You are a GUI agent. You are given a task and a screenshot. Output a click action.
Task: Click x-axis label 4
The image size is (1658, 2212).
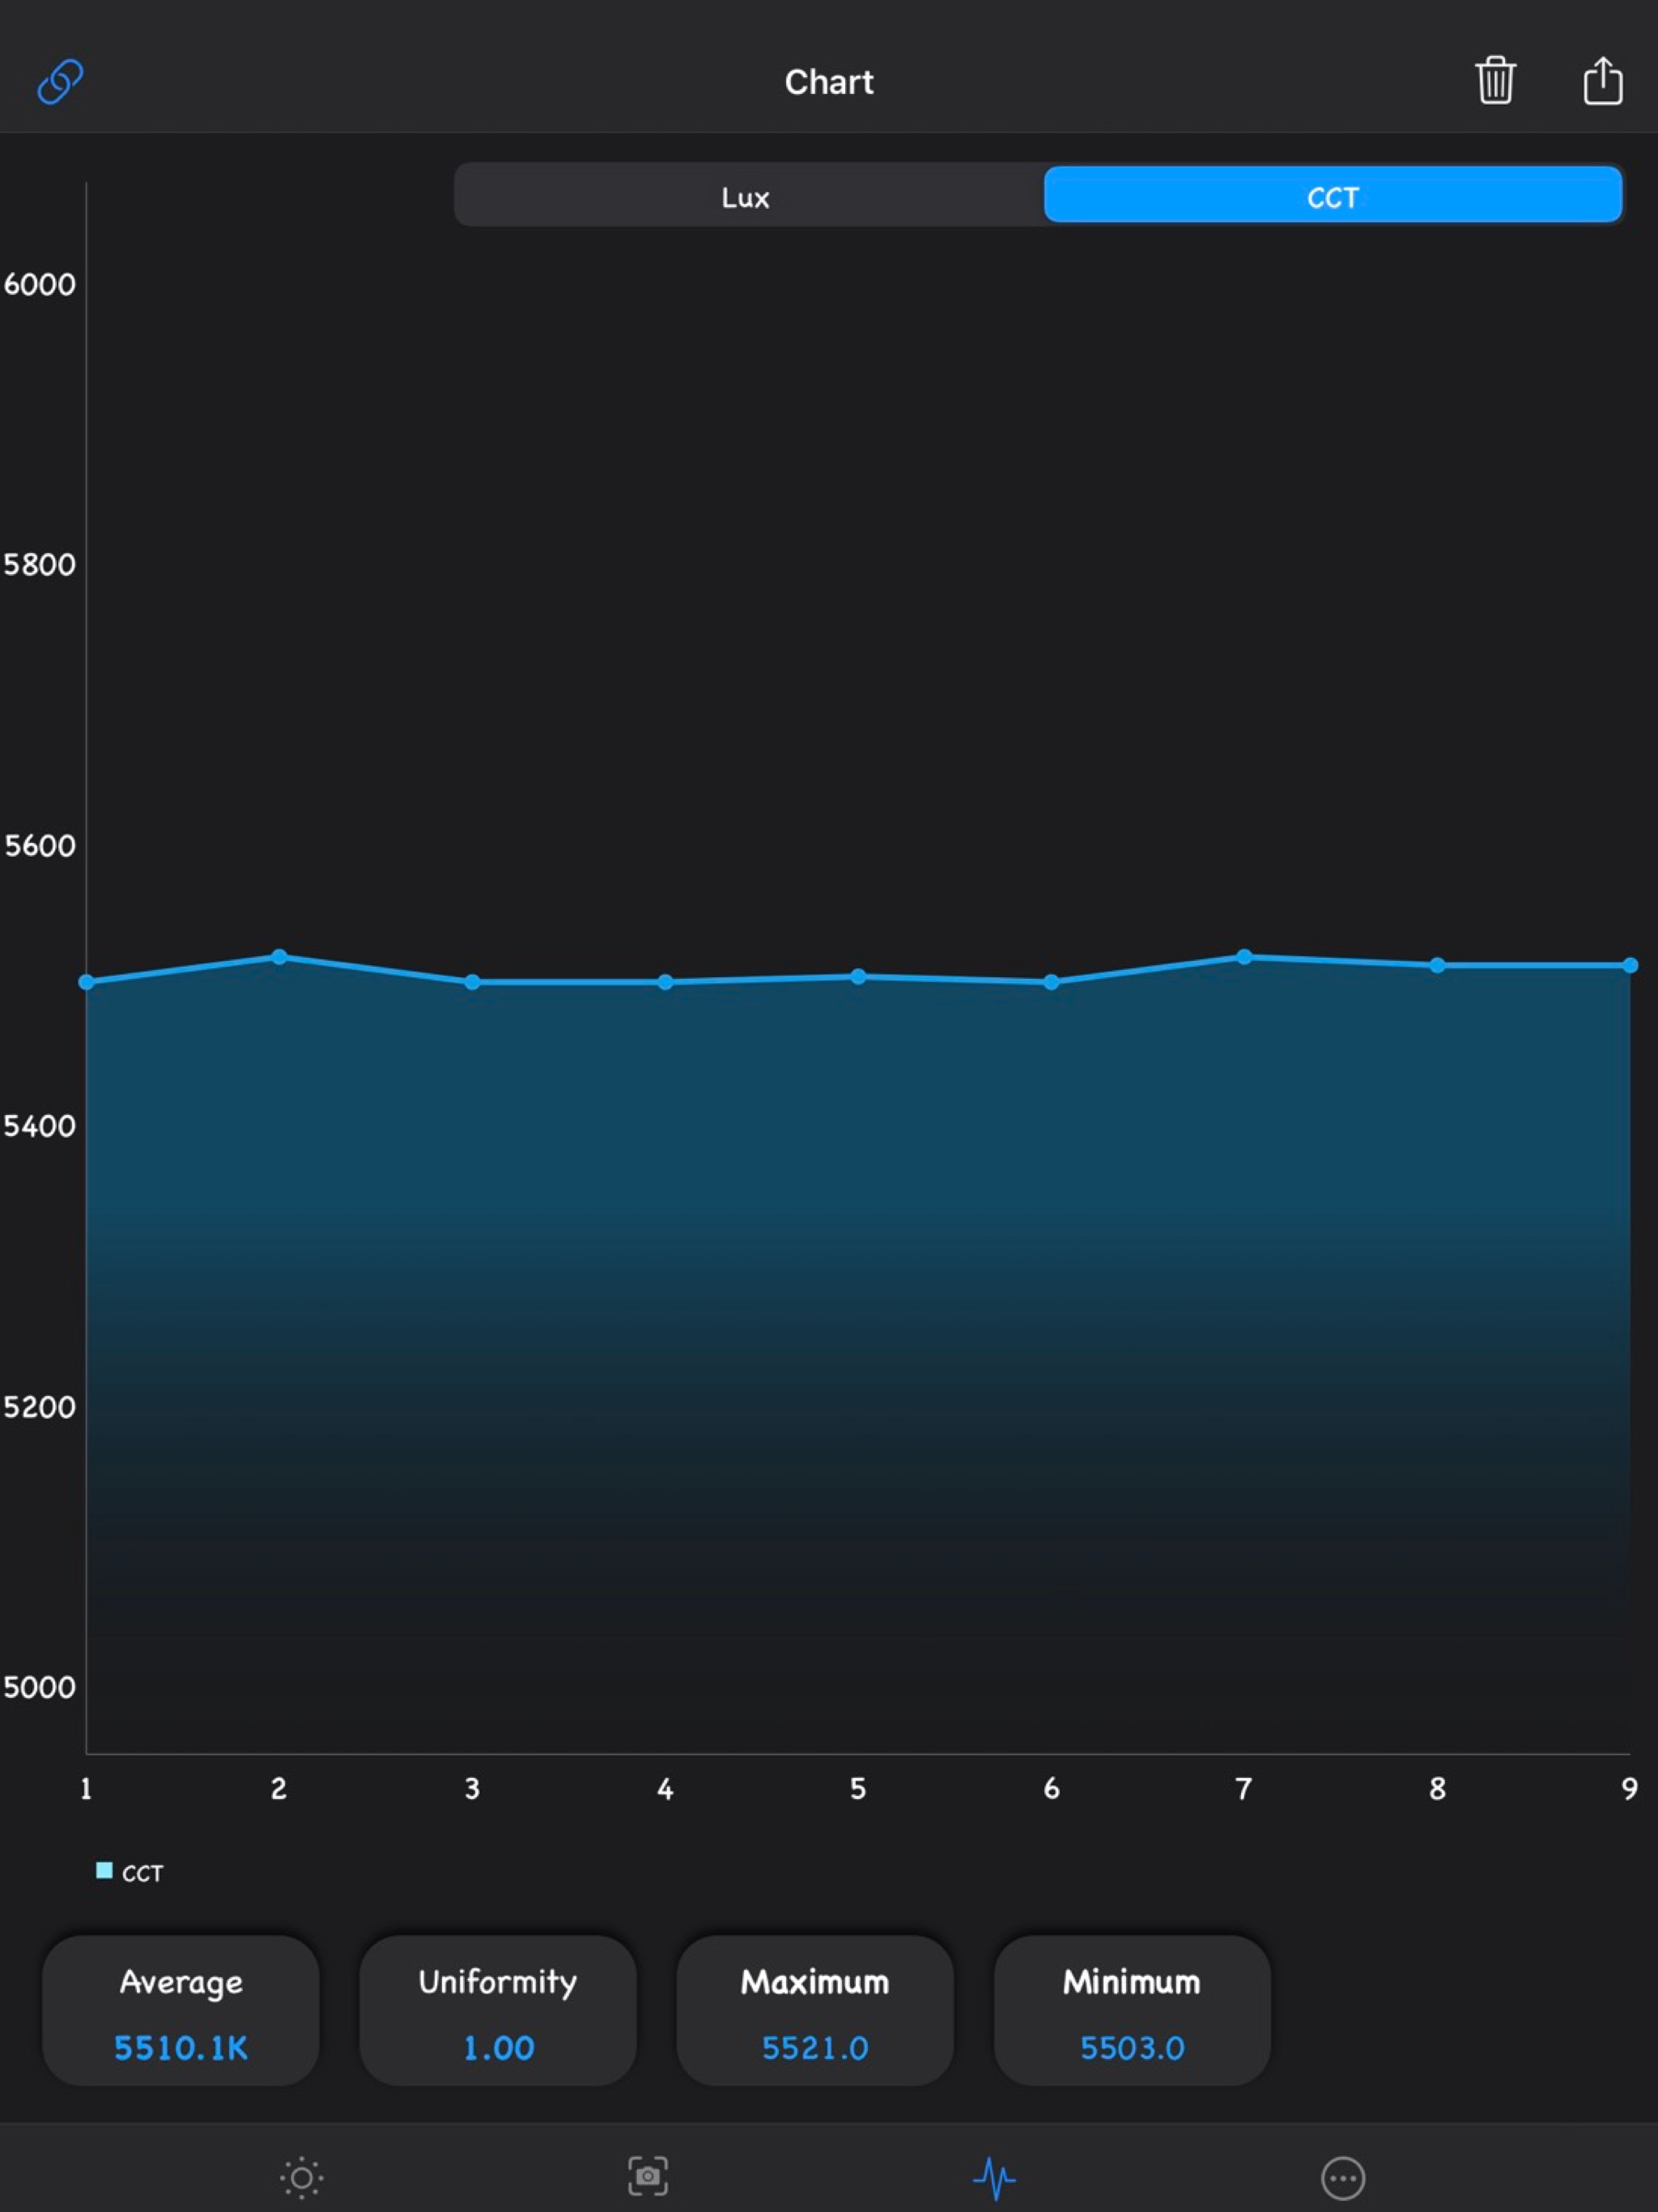click(x=665, y=1789)
